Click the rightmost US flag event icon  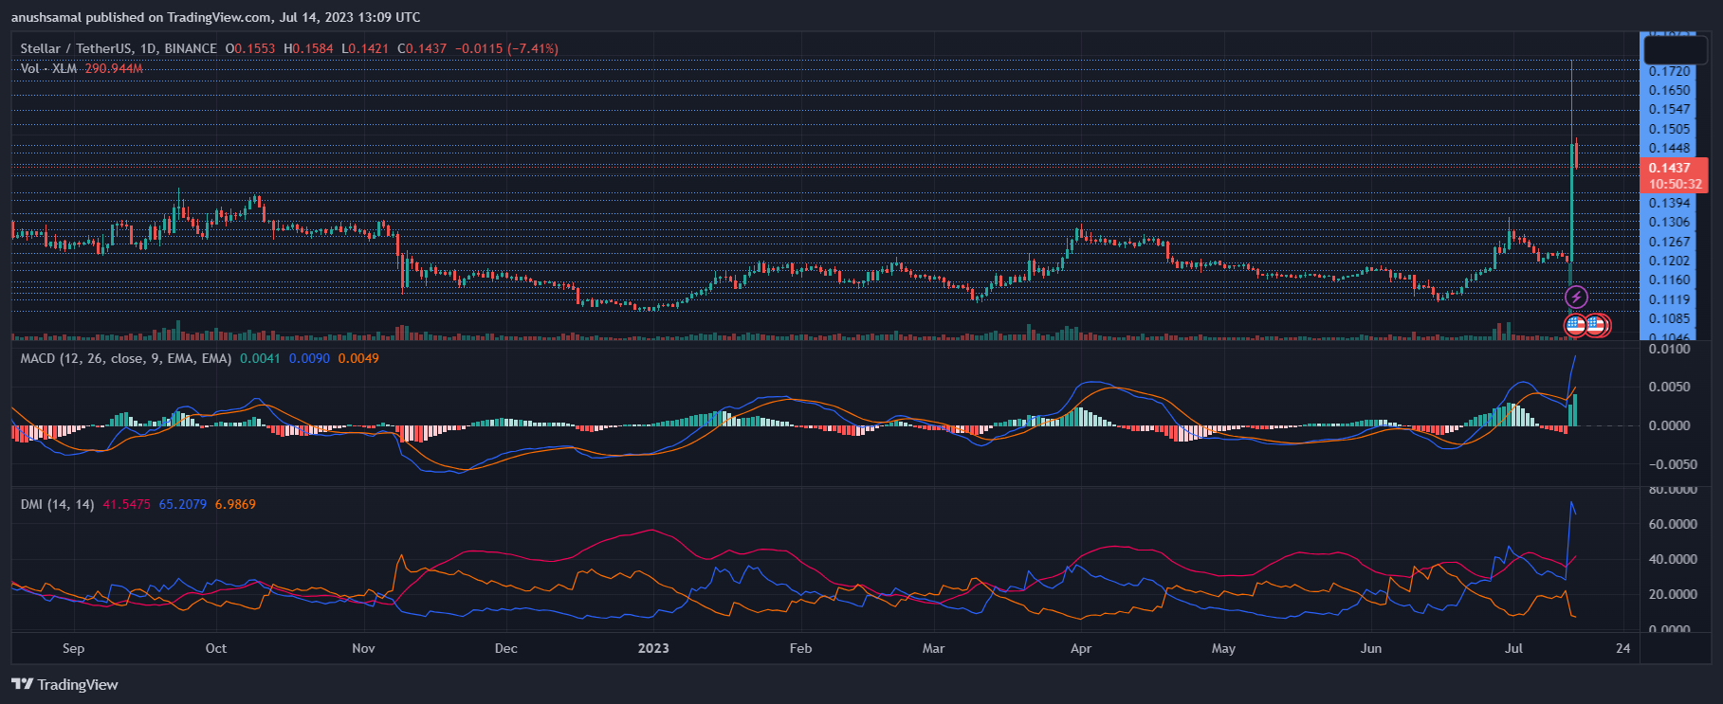[x=1598, y=325]
